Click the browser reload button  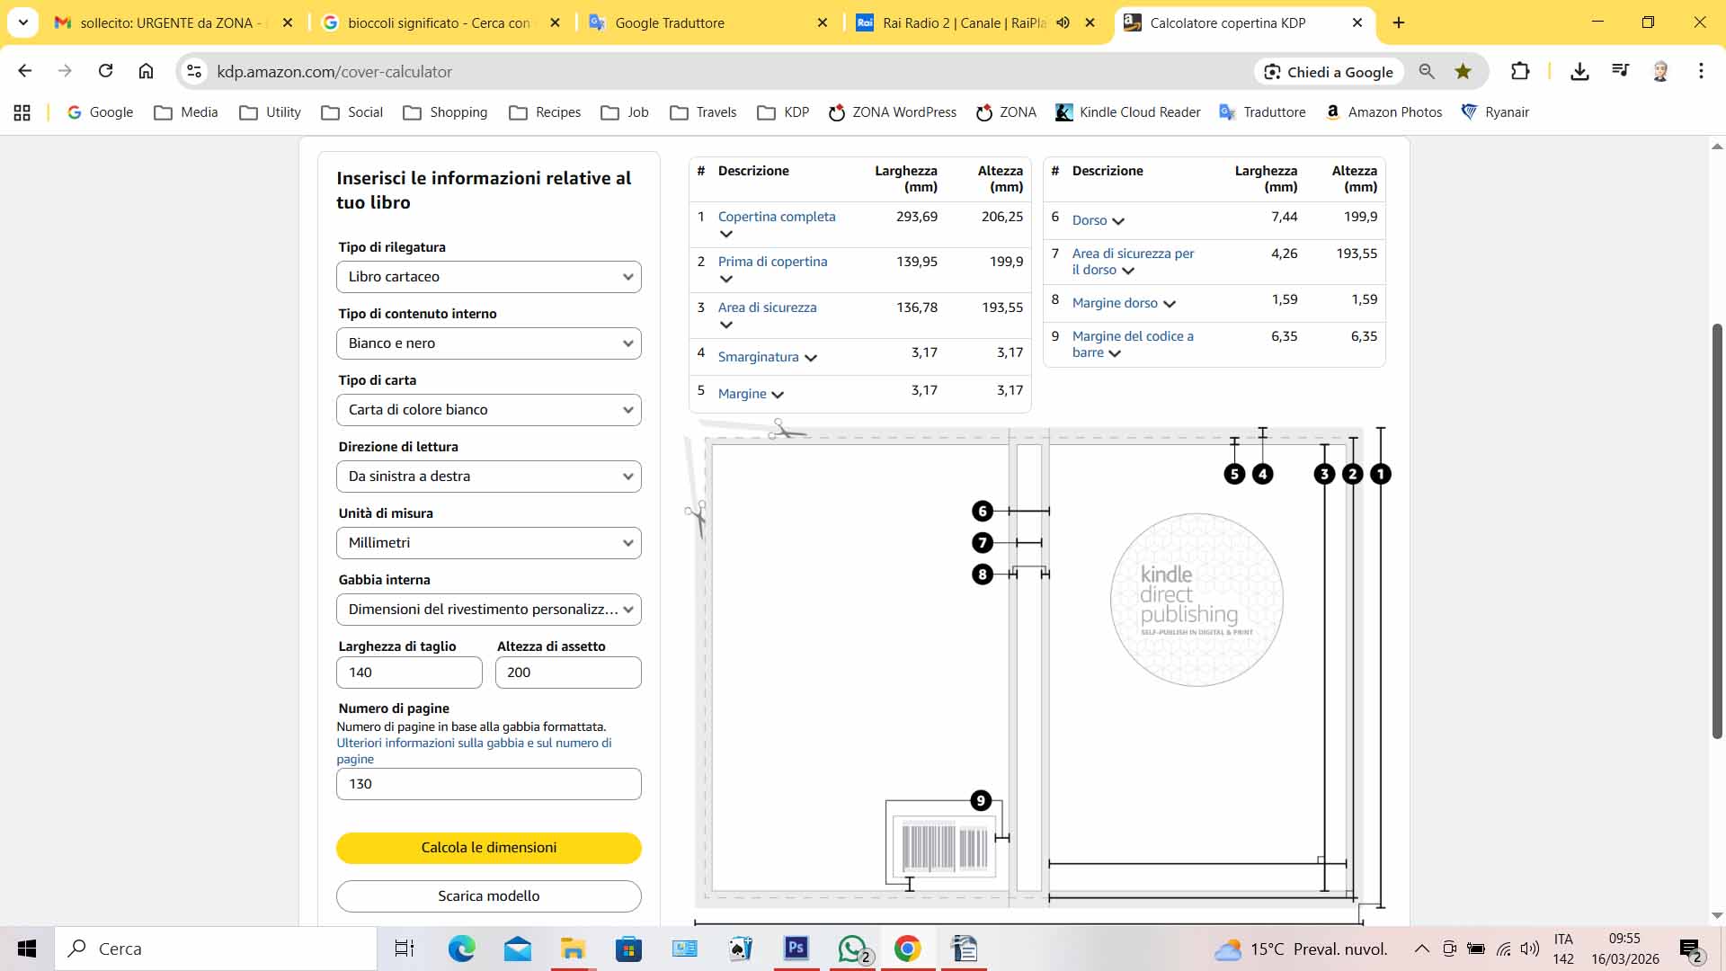[x=105, y=71]
